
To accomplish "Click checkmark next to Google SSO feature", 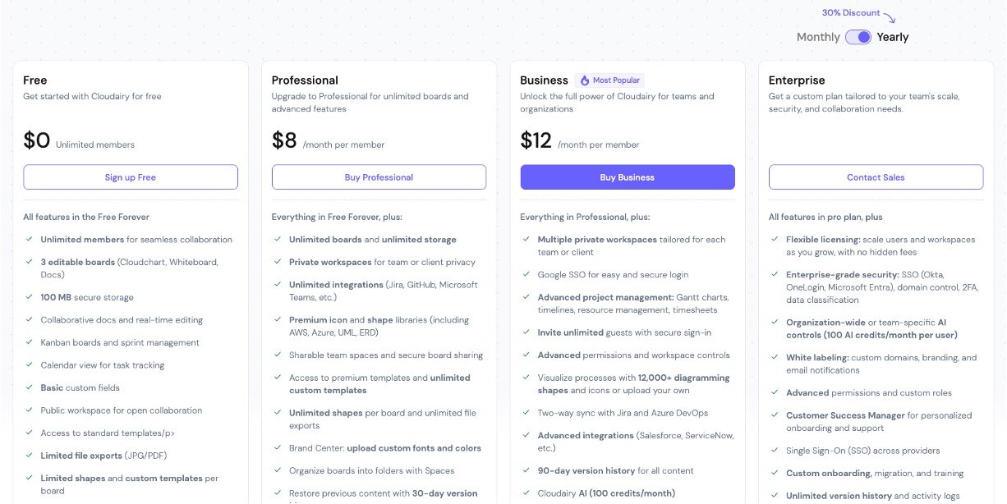I will point(526,275).
